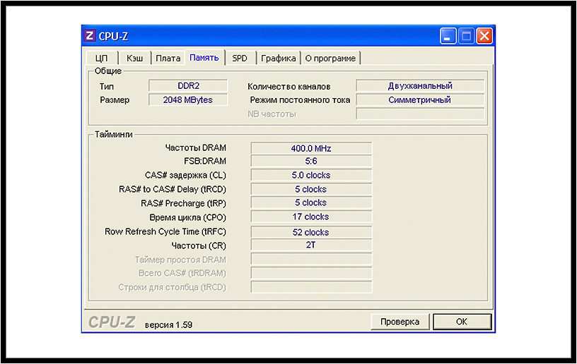577x364 pixels.
Task: Select the Симметричный mode value
Action: 420,99
